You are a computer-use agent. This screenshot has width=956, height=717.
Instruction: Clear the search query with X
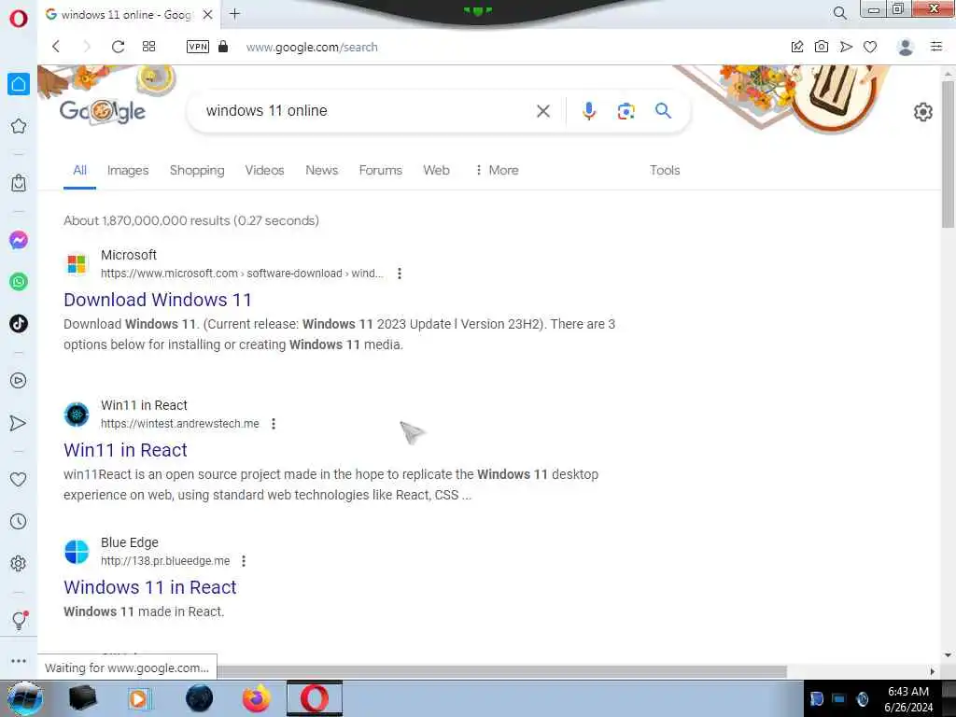[x=543, y=111]
